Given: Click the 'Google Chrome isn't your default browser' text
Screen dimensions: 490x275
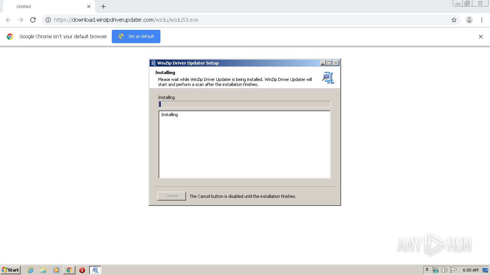Looking at the screenshot, I should (x=63, y=37).
